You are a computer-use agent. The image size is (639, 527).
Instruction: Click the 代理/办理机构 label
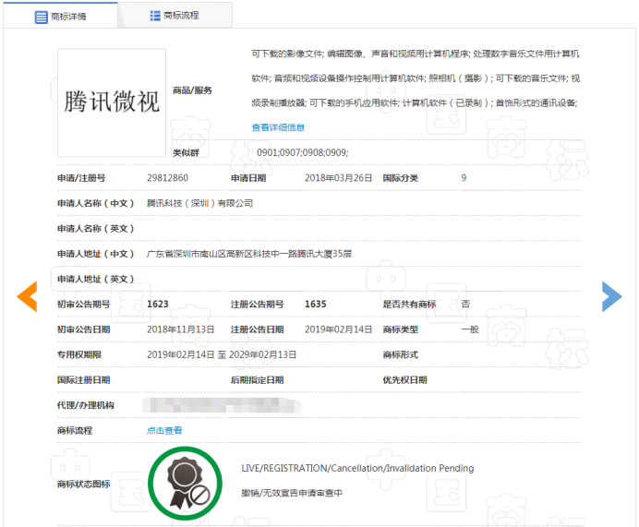(86, 405)
